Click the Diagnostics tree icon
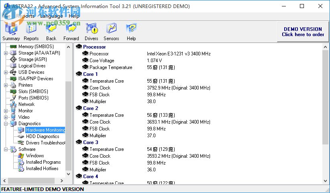This screenshot has height=193, width=330. pyautogui.click(x=13, y=124)
